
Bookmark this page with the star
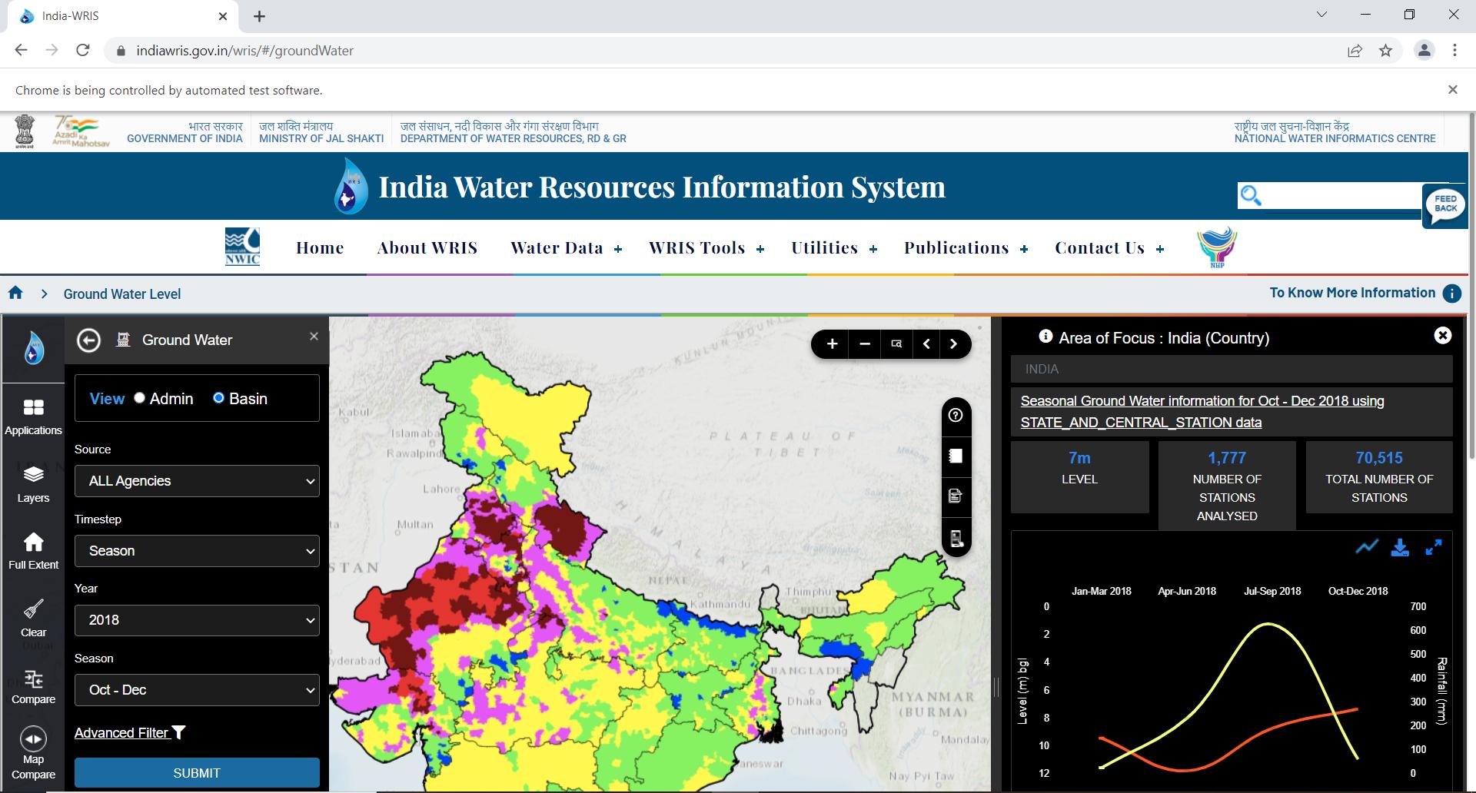pyautogui.click(x=1385, y=51)
